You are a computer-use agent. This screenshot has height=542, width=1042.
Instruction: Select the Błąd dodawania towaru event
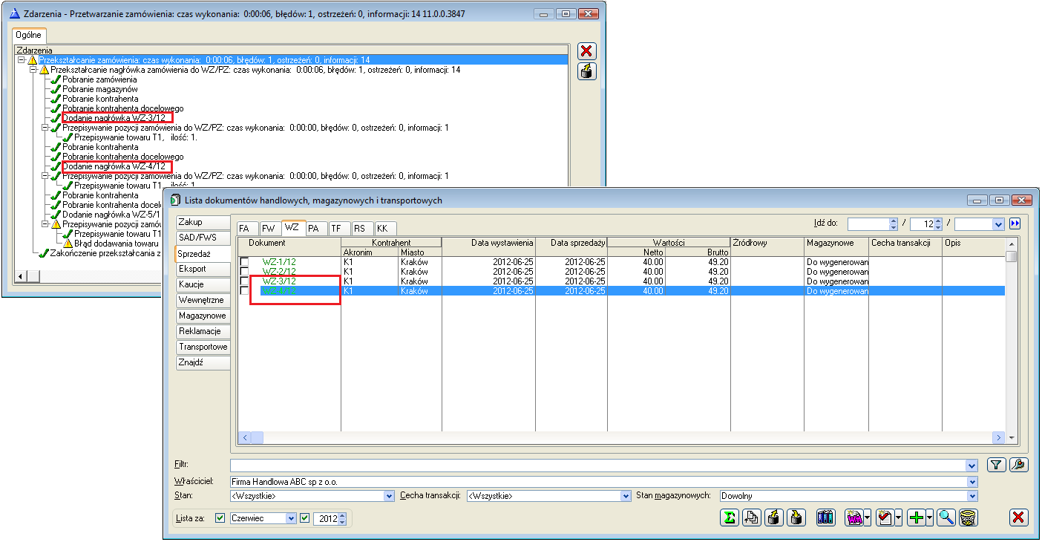point(117,244)
